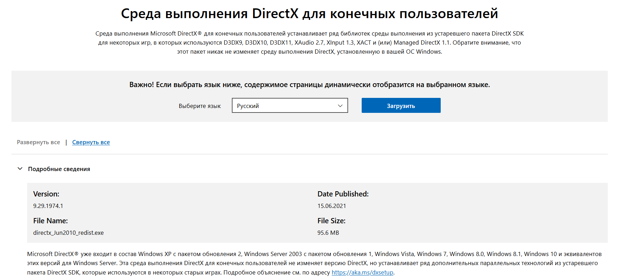Click publish date 15.06.2021
The width and height of the screenshot is (636, 279).
tap(331, 206)
